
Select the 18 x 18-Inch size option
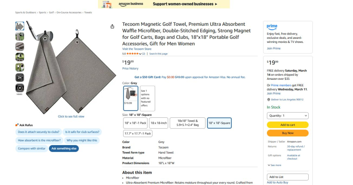click(x=159, y=123)
